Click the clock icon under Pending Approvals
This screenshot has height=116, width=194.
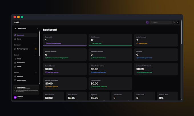point(46,58)
